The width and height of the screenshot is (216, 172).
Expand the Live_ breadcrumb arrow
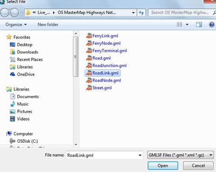54,13
